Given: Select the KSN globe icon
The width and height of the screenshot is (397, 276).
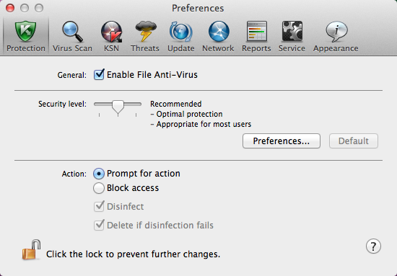Looking at the screenshot, I should (111, 32).
